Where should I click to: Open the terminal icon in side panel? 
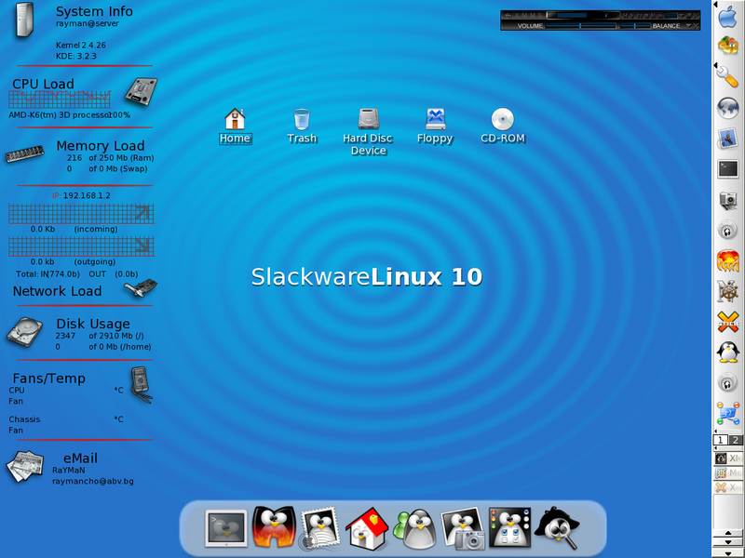728,169
